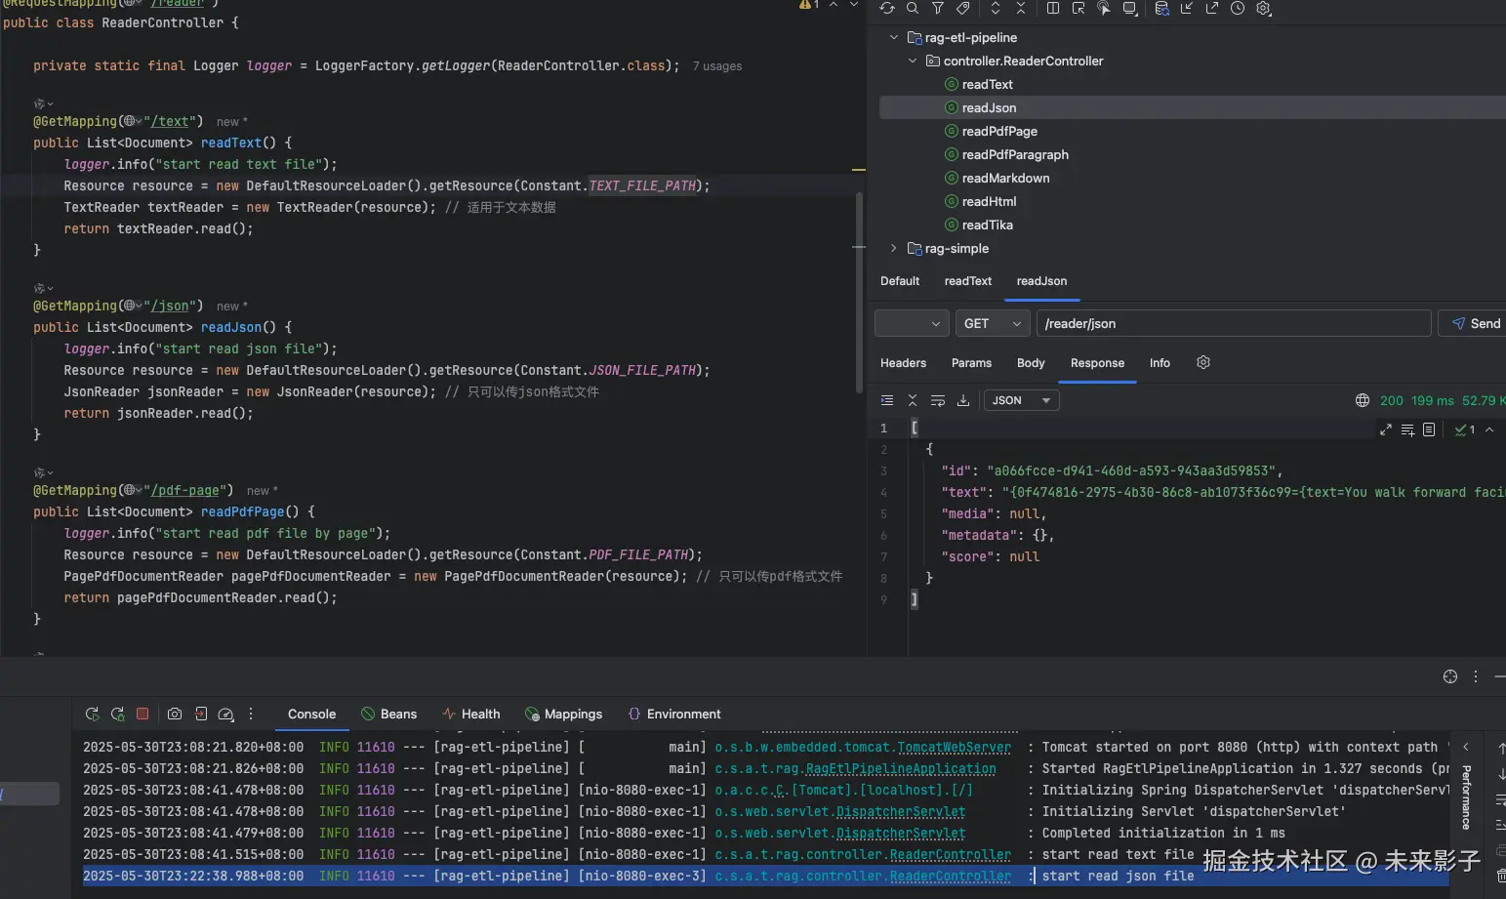Open the GET HTTP method dropdown
Viewport: 1506px width, 899px height.
pyautogui.click(x=992, y=324)
